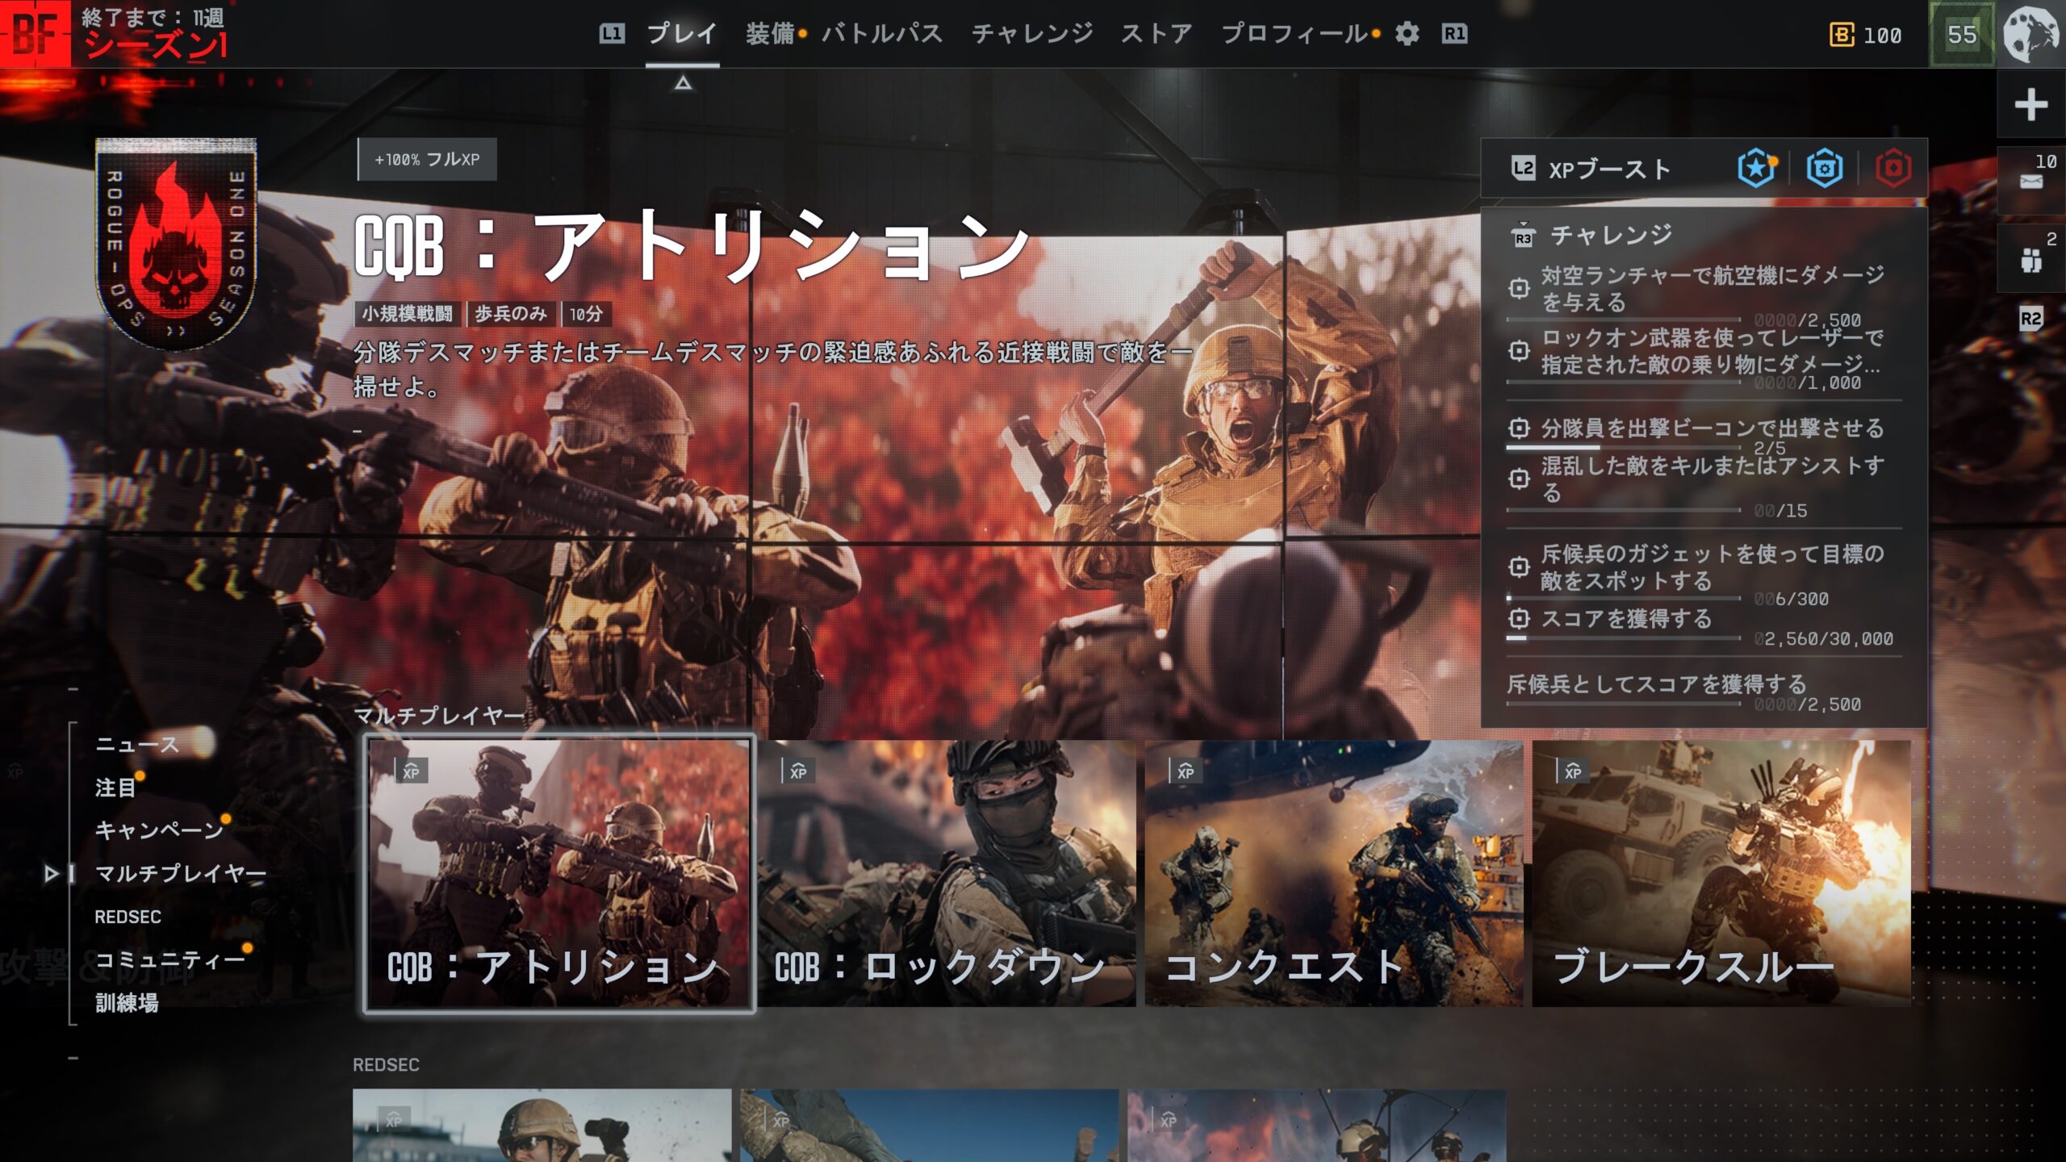Screen dimensions: 2066x1162
Task: Open the settings gear icon
Action: pos(1407,34)
